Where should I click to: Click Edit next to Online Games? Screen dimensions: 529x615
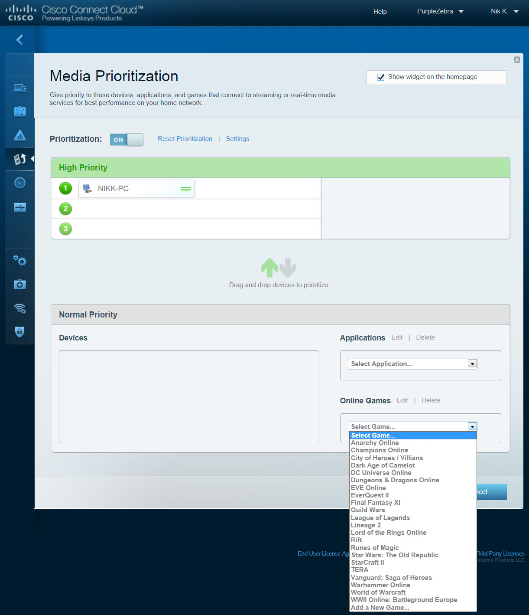402,400
